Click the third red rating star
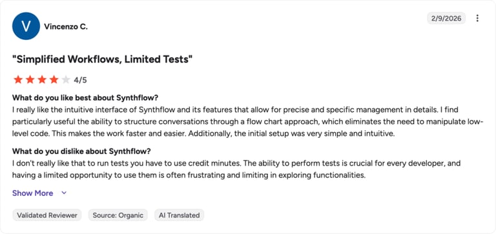 pyautogui.click(x=42, y=80)
